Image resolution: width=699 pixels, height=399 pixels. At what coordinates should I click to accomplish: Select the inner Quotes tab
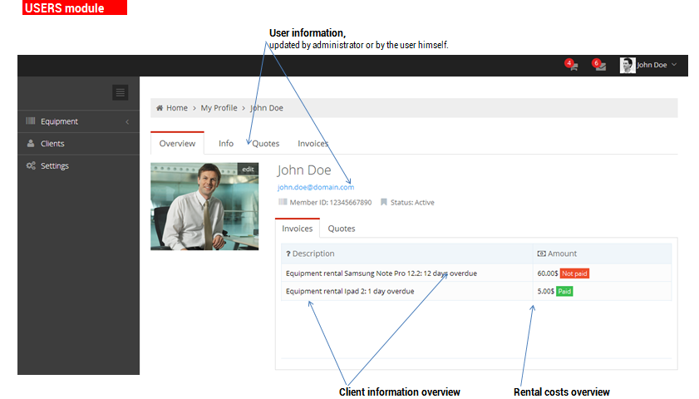[x=342, y=229]
